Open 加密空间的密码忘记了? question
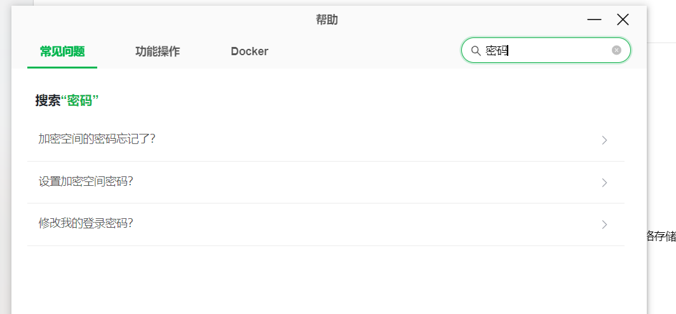The width and height of the screenshot is (676, 314). click(326, 140)
